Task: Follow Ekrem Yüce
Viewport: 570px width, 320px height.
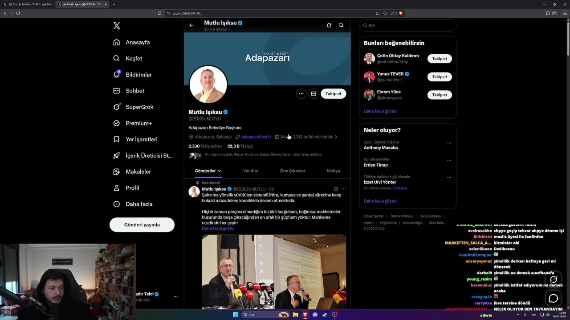Action: (440, 95)
